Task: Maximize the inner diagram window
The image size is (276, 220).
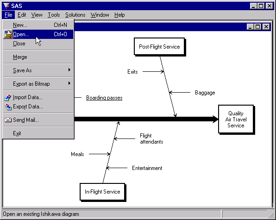Action: tap(257, 27)
